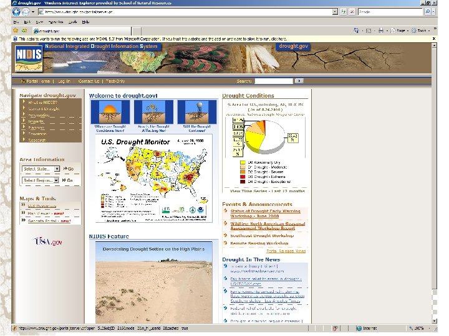Go back with the browser Back arrow
The height and width of the screenshot is (336, 449).
16,12
